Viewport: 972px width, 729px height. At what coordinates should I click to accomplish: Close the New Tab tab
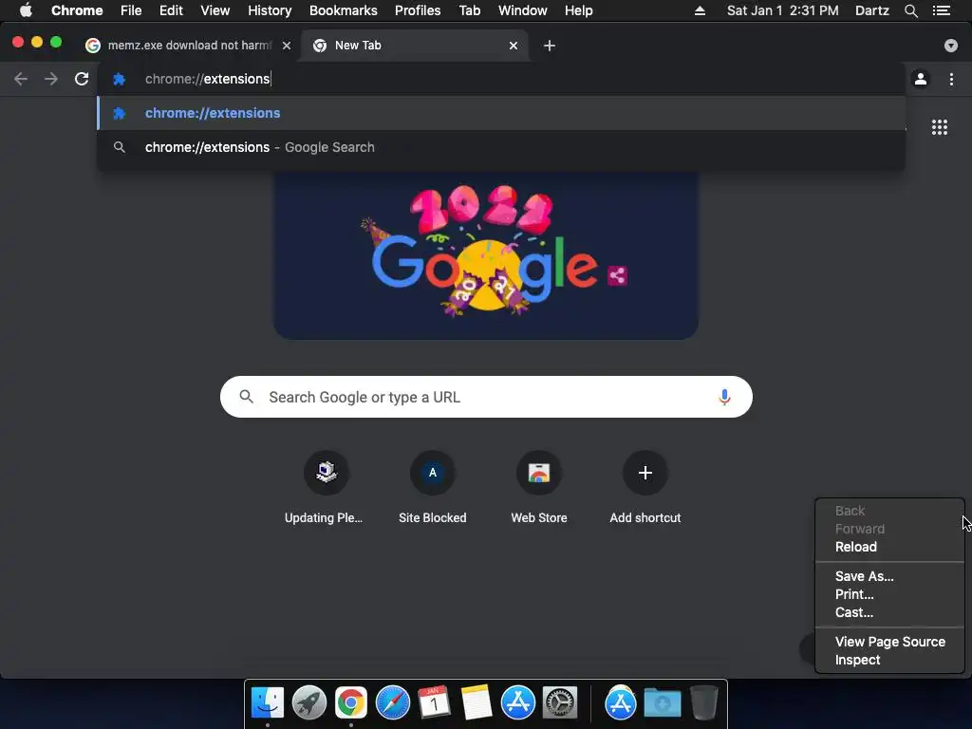(514, 46)
